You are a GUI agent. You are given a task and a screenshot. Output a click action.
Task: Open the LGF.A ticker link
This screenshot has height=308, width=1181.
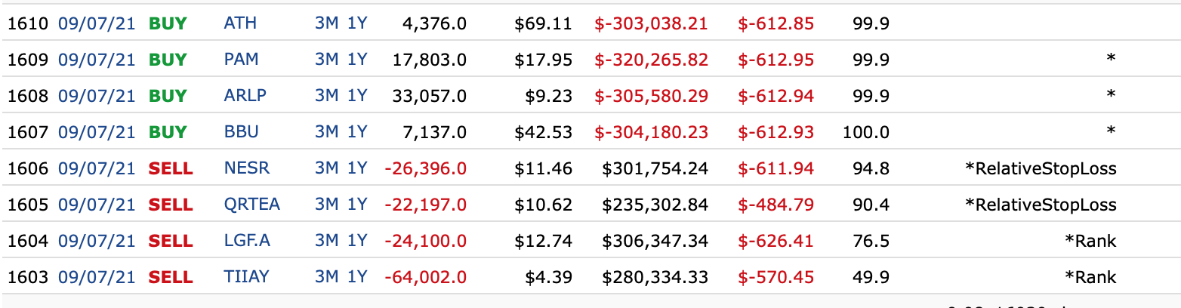tap(246, 241)
